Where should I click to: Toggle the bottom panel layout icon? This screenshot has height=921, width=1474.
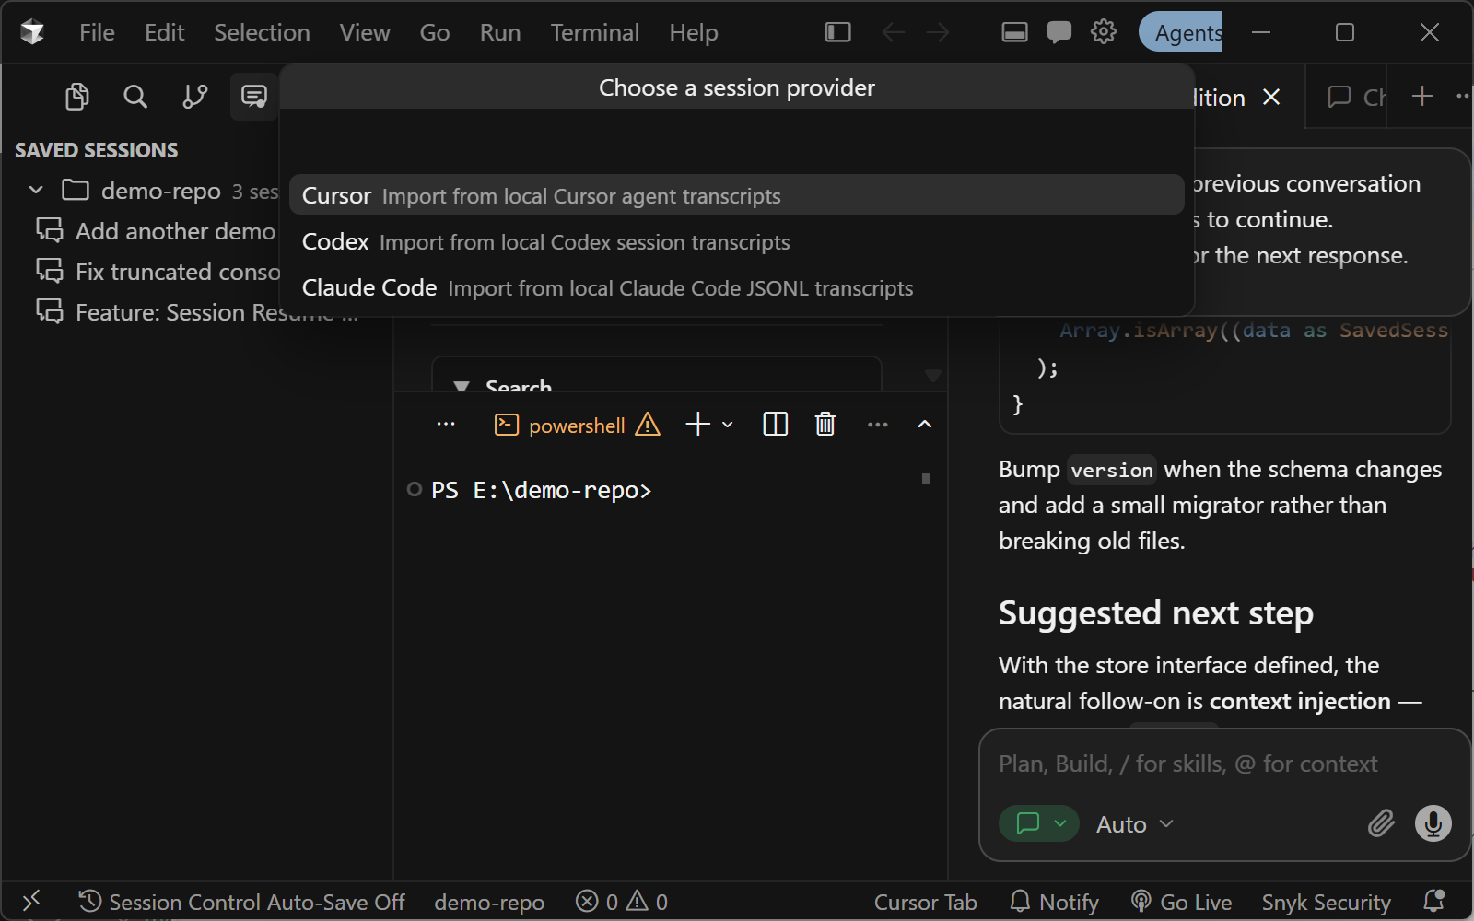click(x=1014, y=32)
